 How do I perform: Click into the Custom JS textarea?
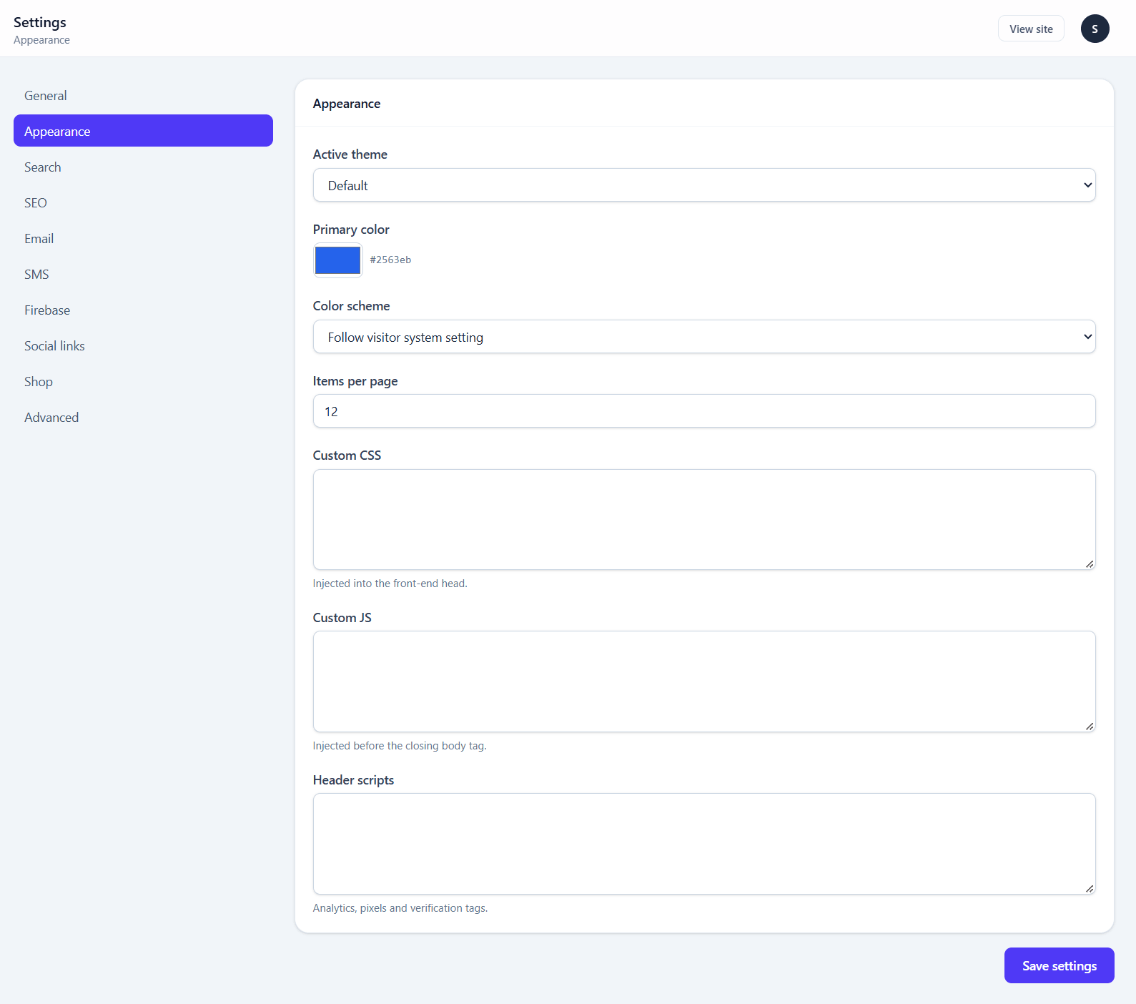(x=704, y=681)
